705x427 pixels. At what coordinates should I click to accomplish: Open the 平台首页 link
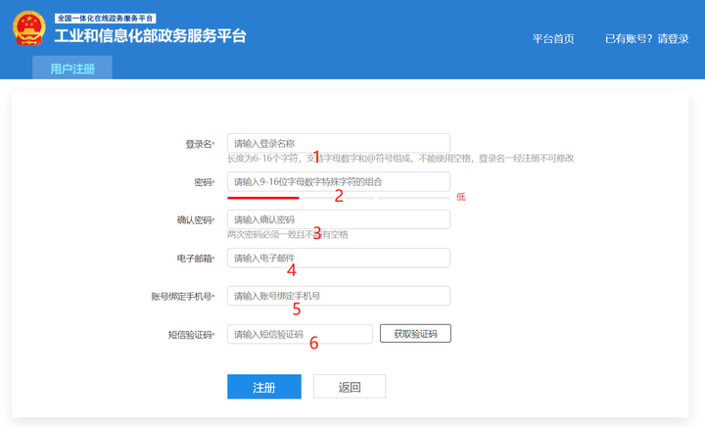tap(553, 38)
